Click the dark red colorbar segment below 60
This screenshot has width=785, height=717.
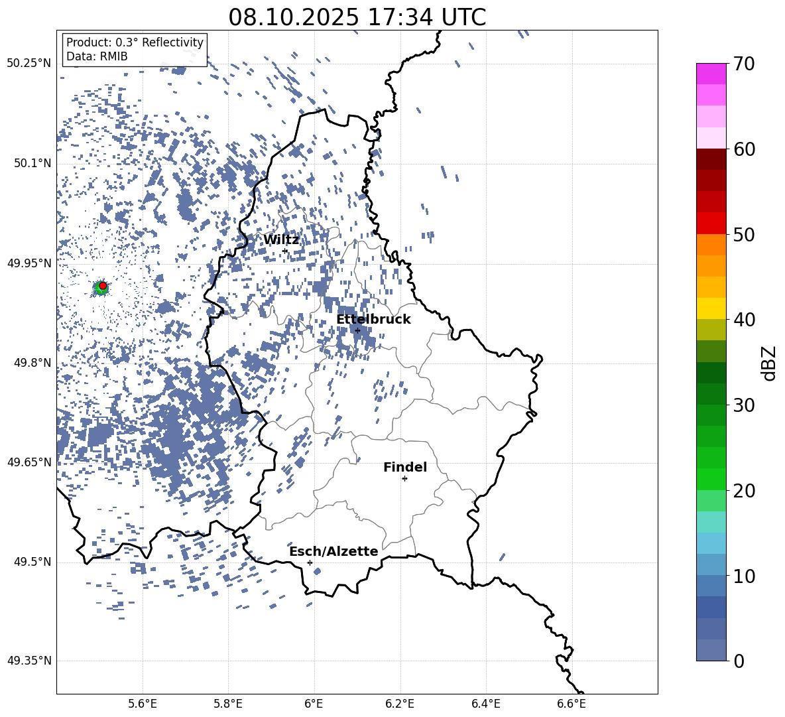(x=711, y=159)
